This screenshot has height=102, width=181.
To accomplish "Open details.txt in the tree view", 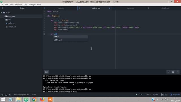I will point(12,27).
